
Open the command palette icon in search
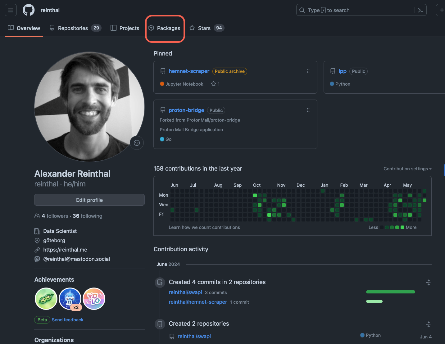(420, 10)
